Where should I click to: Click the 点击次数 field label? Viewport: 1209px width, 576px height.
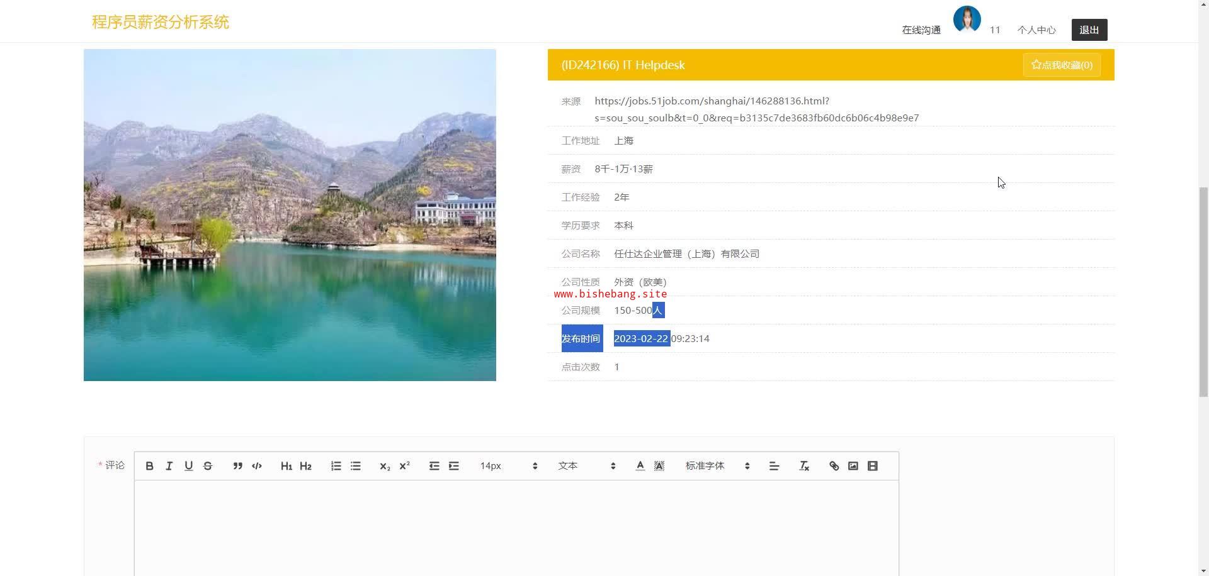pos(581,367)
